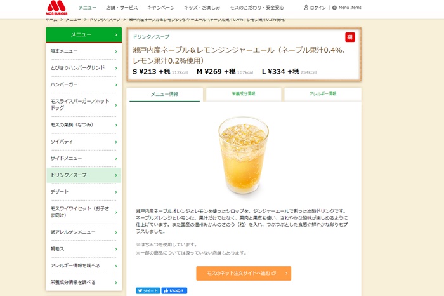
Task: Open ハンバーガー sidebar category
Action: coord(84,84)
